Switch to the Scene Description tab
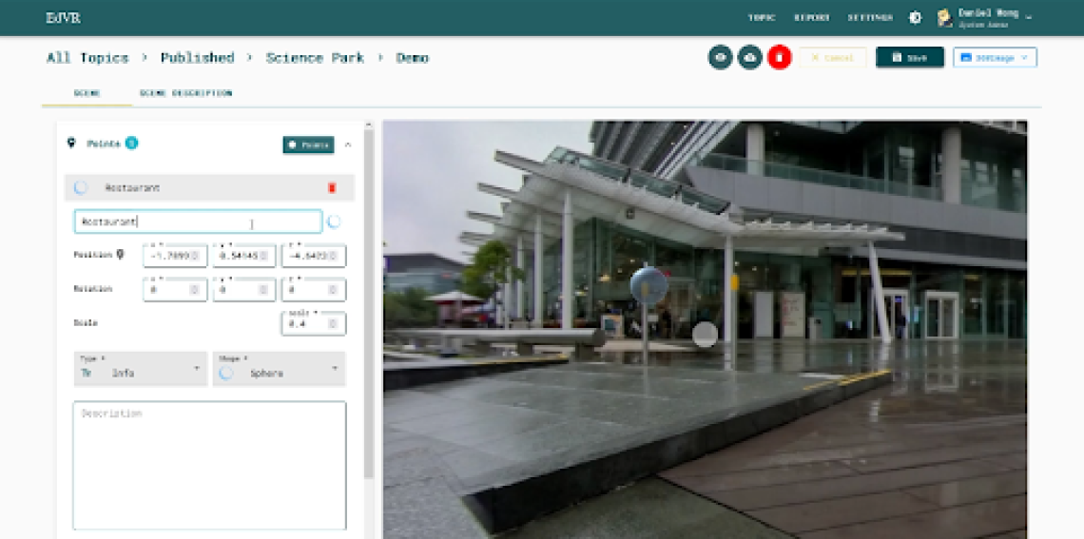1084x539 pixels. pyautogui.click(x=185, y=93)
